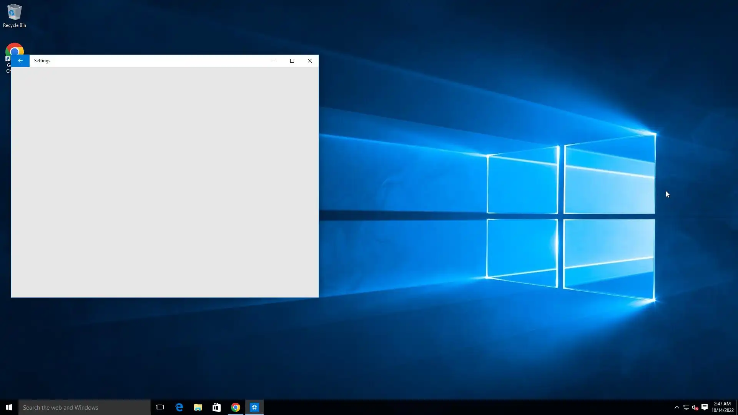Screen dimensions: 738x415
Task: Launch Microsoft Edge from the taskbar
Action: point(179,407)
